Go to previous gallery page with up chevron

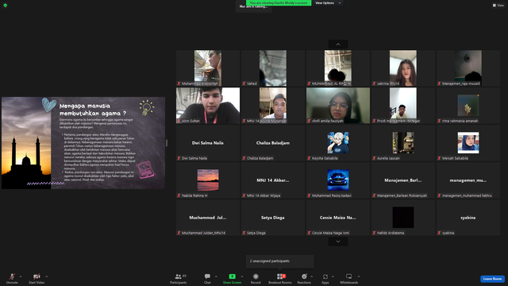point(338,44)
